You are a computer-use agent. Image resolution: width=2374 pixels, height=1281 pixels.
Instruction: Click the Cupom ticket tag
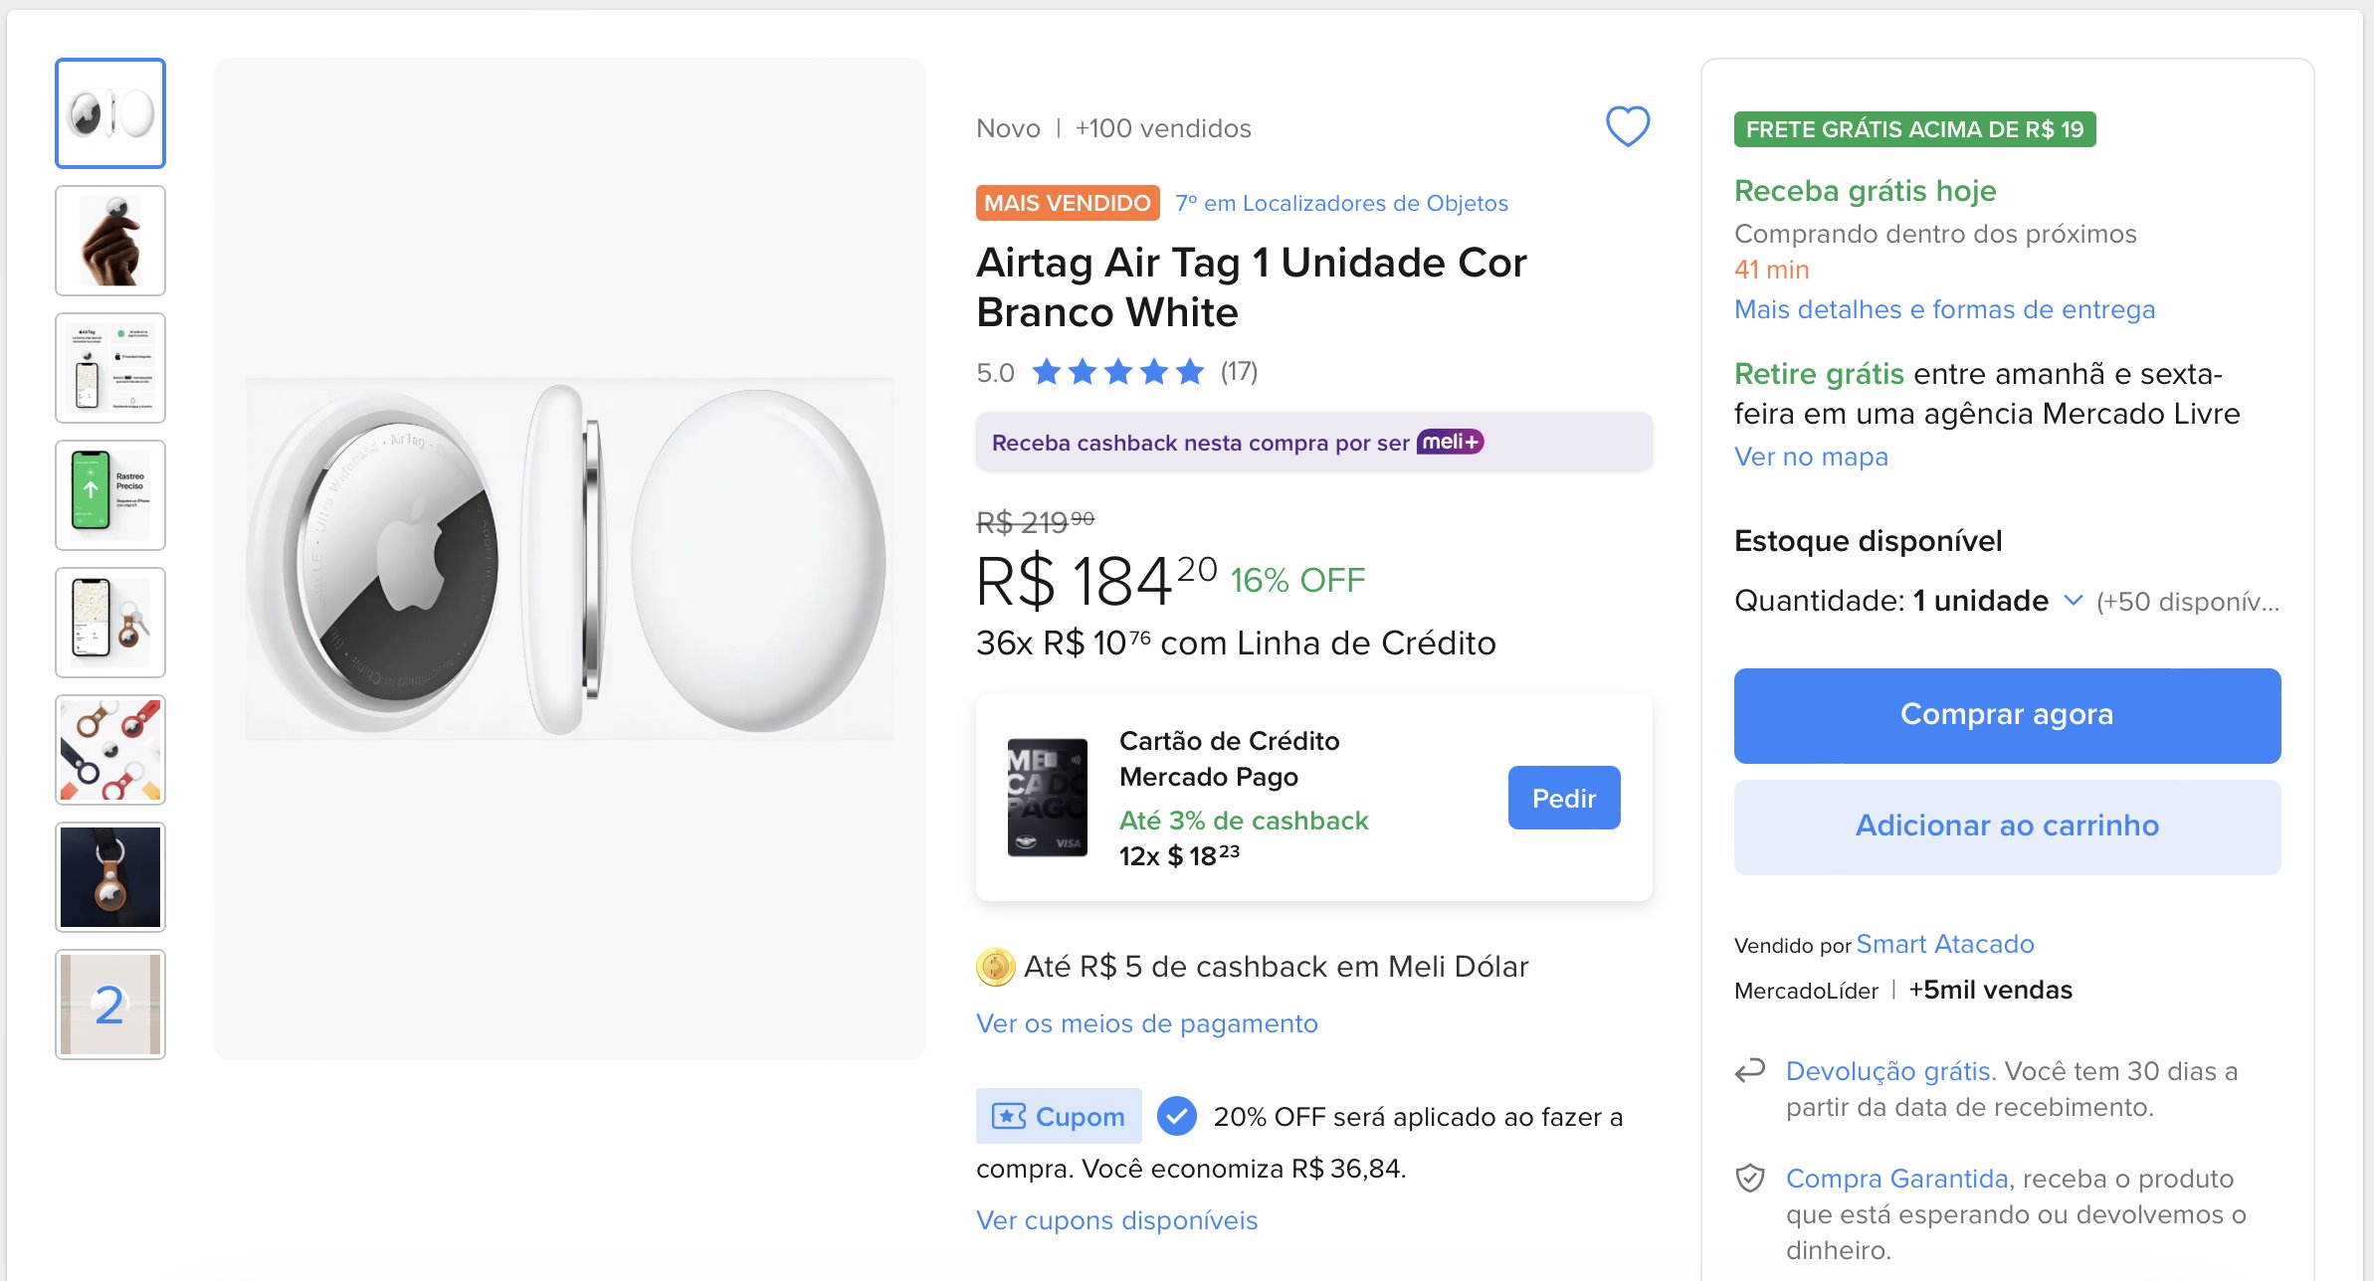pyautogui.click(x=1059, y=1116)
